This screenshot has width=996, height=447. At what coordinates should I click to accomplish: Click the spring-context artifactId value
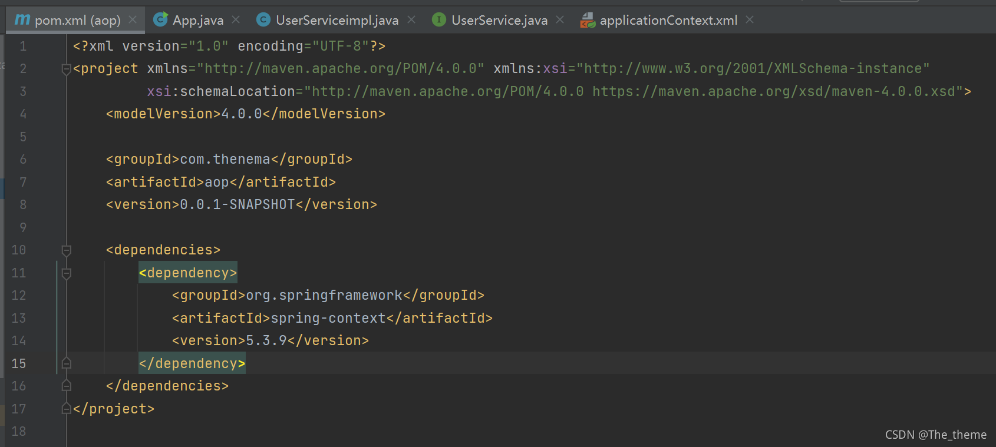328,319
